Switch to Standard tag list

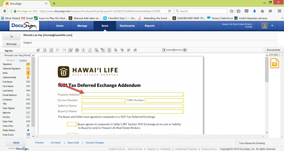pos(11,60)
